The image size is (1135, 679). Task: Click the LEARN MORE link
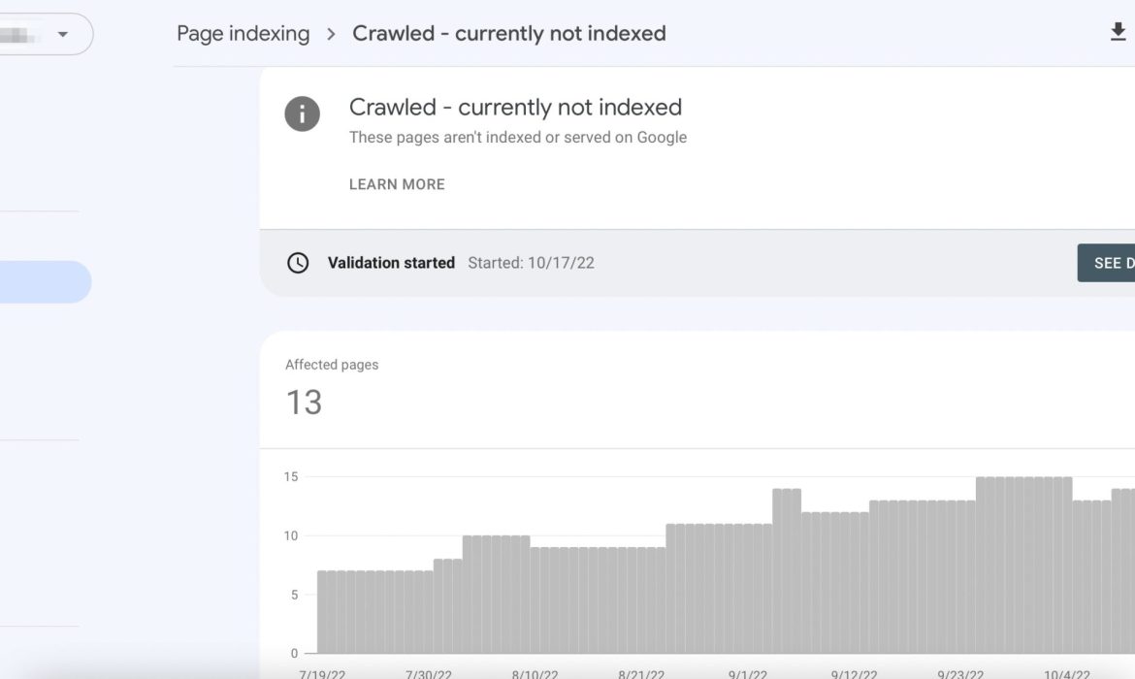pyautogui.click(x=397, y=184)
